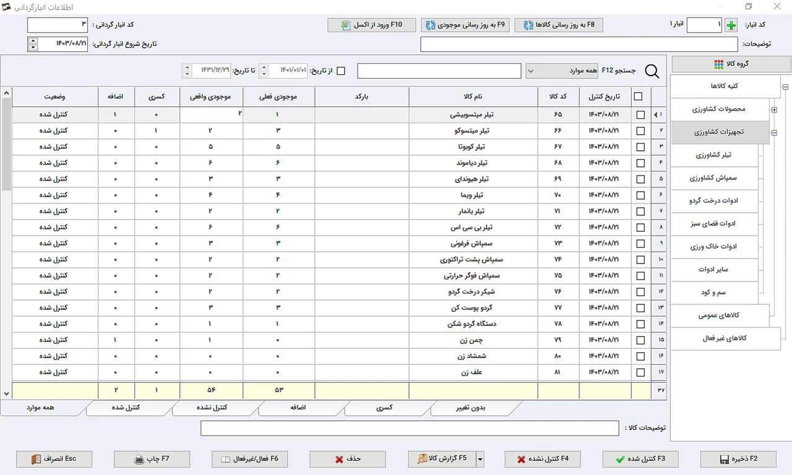Switch to 'کنترل شده' tab
This screenshot has width=792, height=475.
coord(125,408)
